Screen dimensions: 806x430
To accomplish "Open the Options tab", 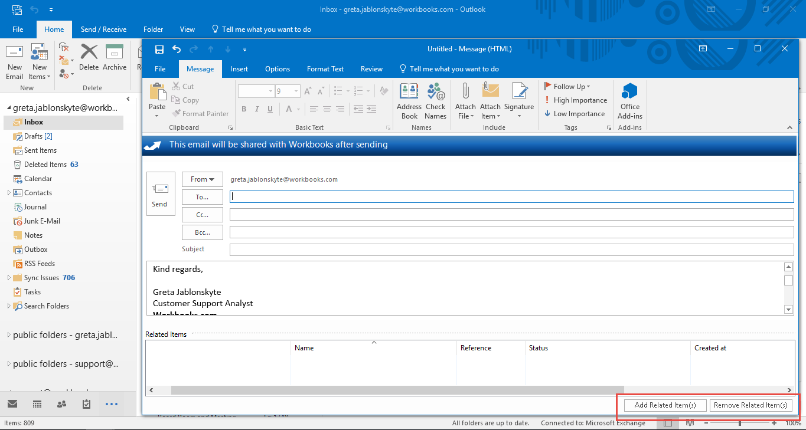I will click(x=278, y=69).
